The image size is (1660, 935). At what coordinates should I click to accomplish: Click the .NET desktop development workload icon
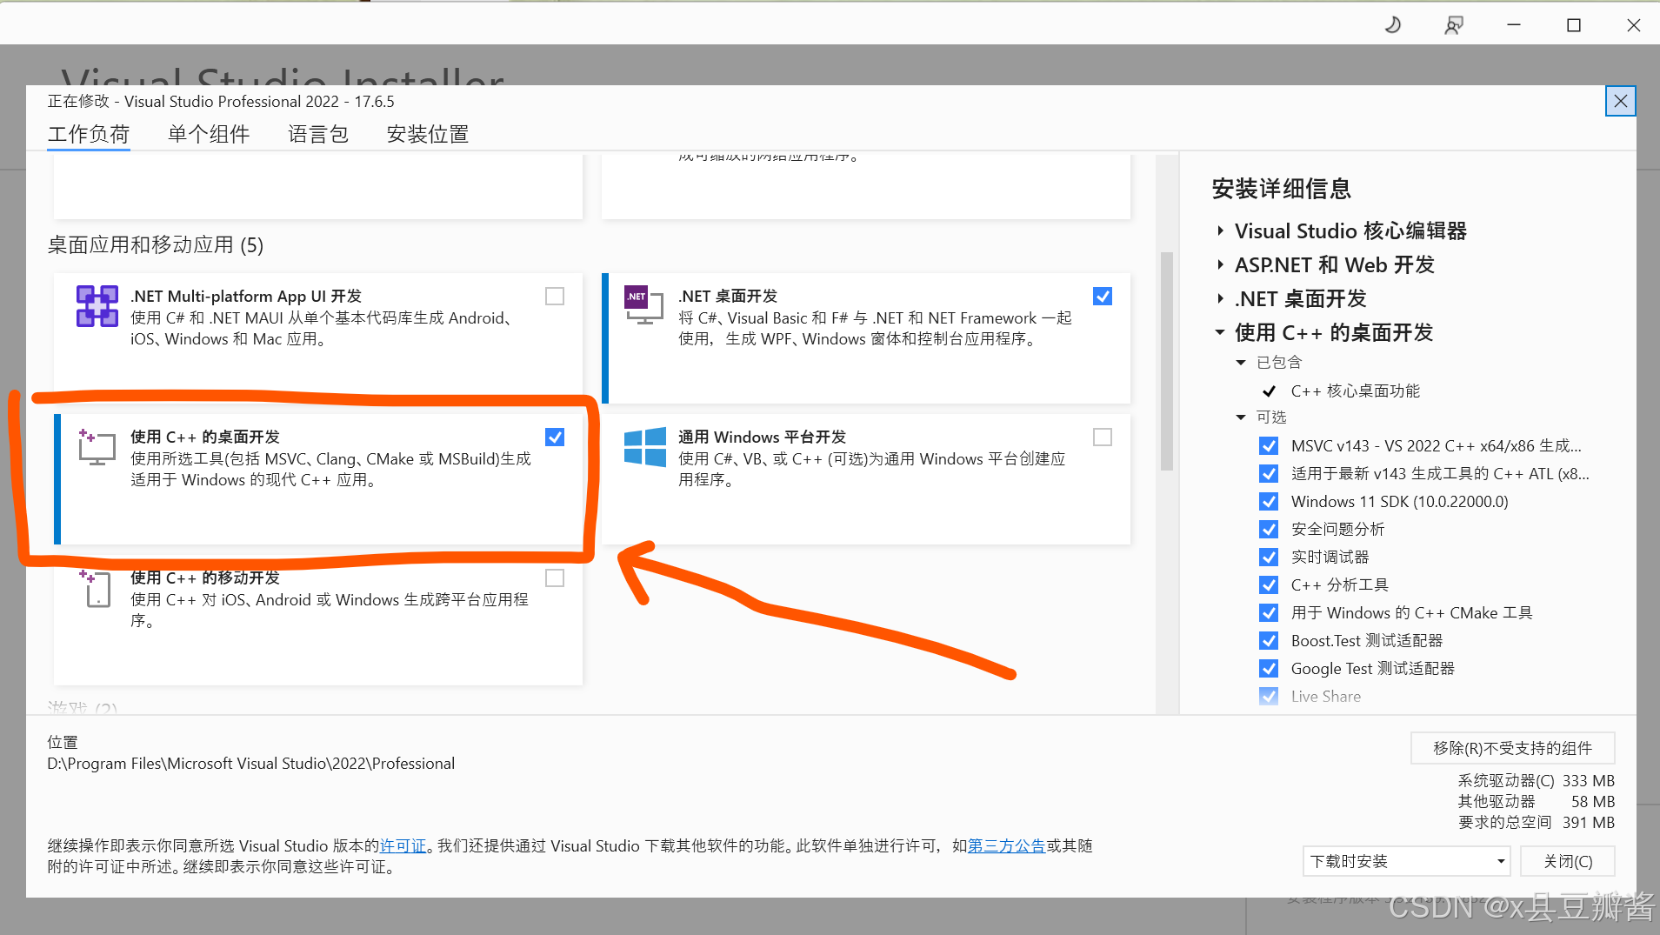pos(643,304)
